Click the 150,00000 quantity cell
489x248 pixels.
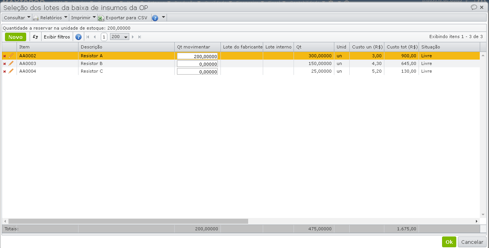(314, 63)
